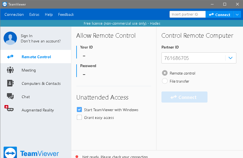Click the Your ID value dash
The height and width of the screenshot is (158, 243).
(84, 56)
